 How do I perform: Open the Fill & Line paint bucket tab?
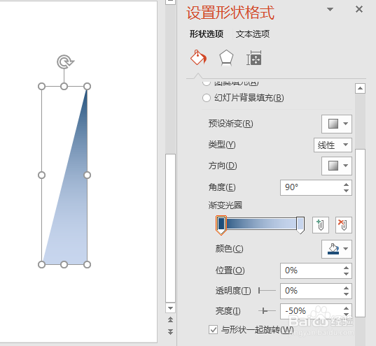198,57
